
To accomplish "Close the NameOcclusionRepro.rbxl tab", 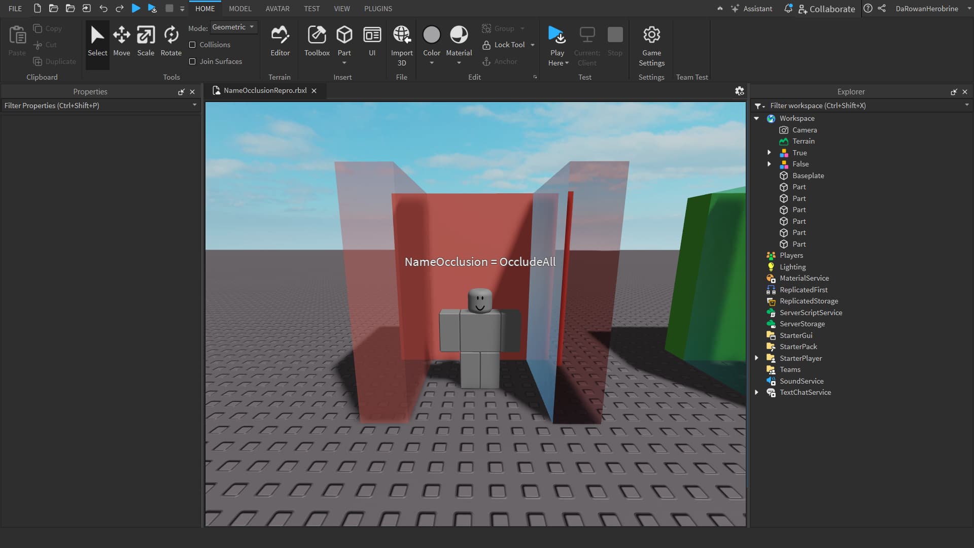I will pyautogui.click(x=314, y=91).
